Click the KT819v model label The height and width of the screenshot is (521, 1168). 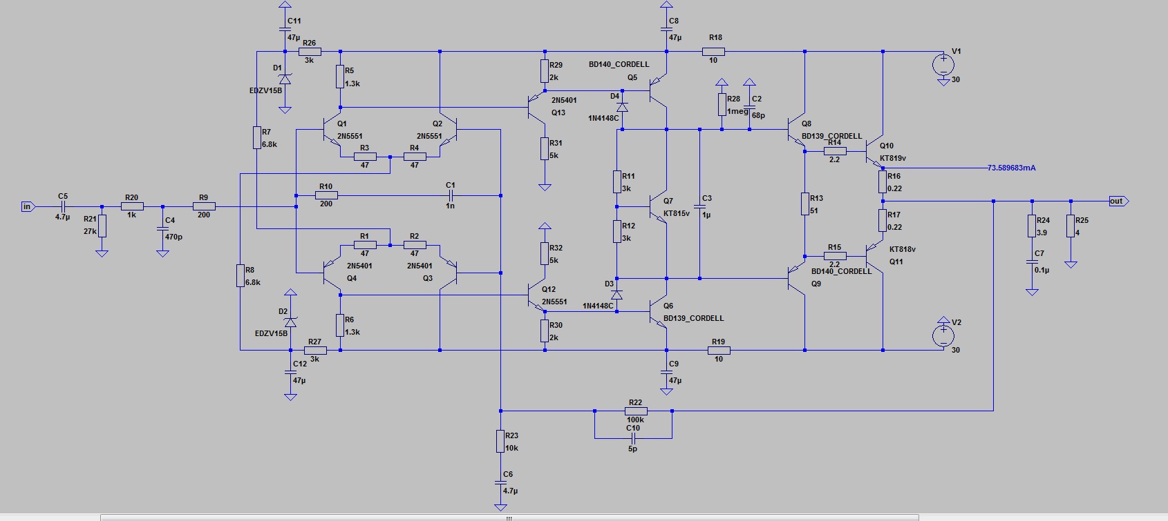tap(893, 158)
